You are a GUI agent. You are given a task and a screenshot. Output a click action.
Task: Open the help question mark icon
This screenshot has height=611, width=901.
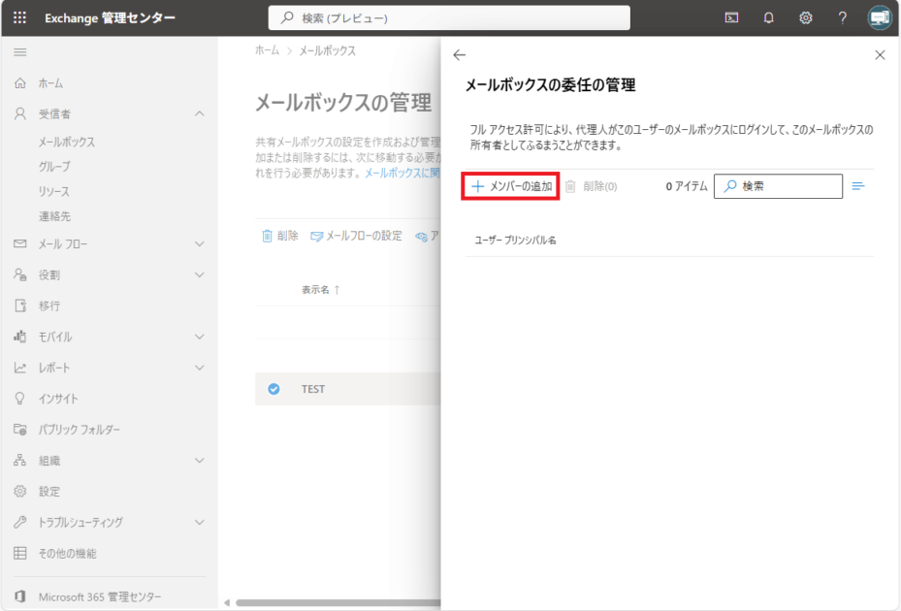(x=843, y=17)
